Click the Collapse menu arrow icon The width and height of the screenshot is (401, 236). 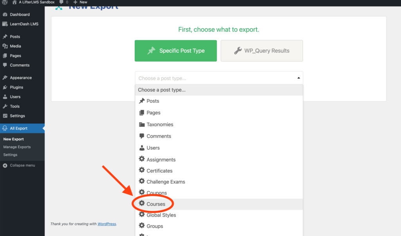pos(5,165)
